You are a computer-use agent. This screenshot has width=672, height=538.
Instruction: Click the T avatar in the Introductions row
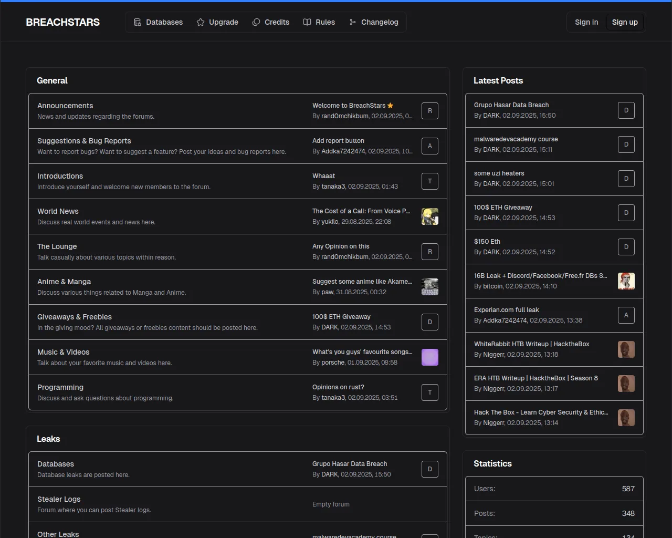coord(429,181)
